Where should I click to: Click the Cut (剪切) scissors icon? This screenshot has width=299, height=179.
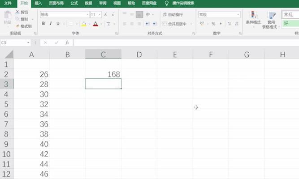(x=17, y=12)
